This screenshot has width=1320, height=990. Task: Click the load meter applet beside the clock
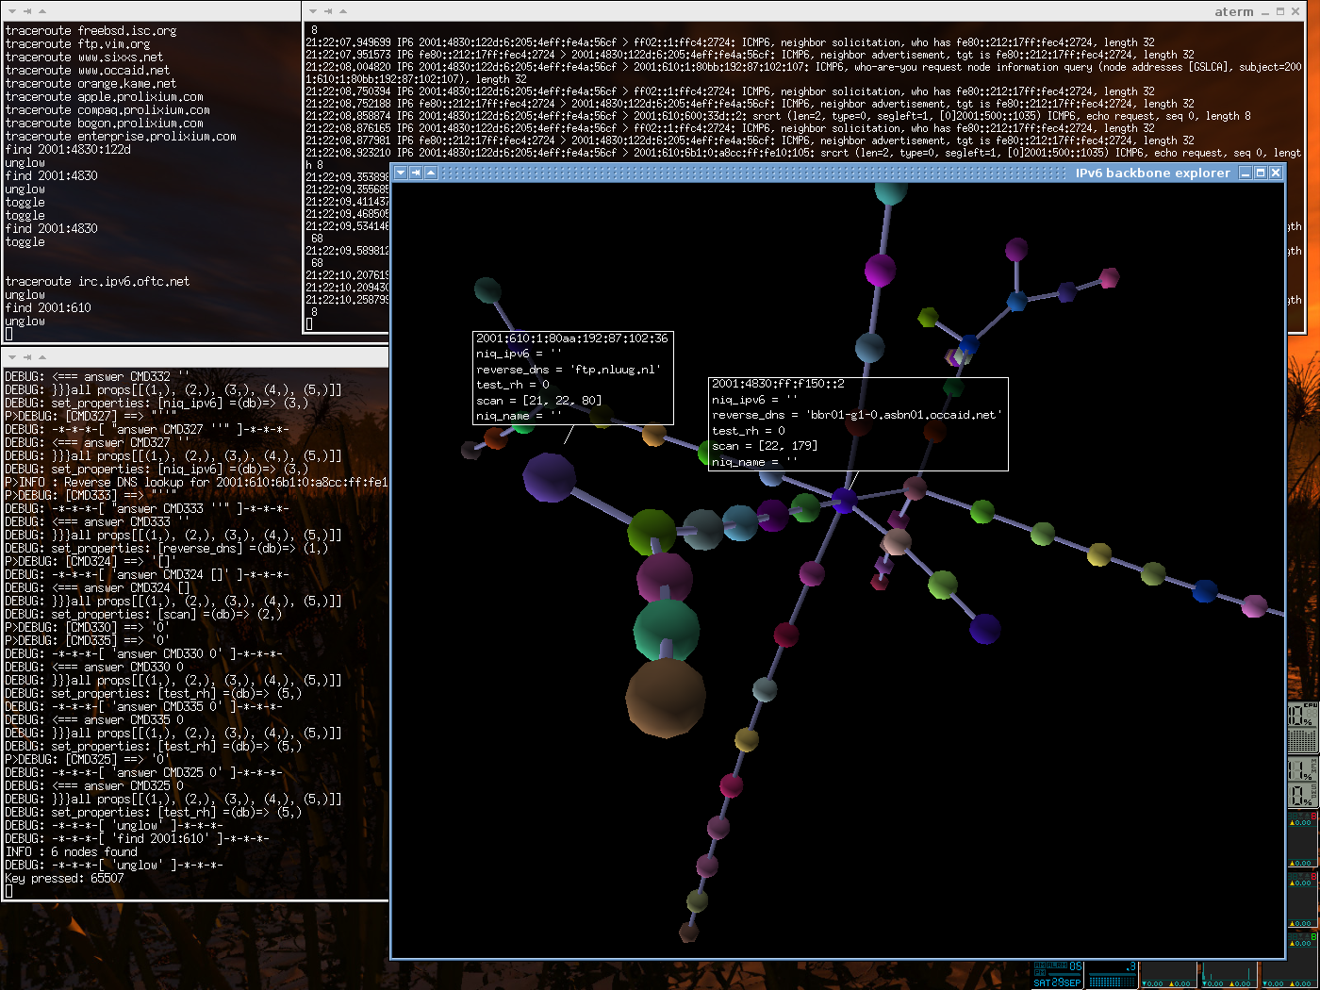pos(1113,975)
